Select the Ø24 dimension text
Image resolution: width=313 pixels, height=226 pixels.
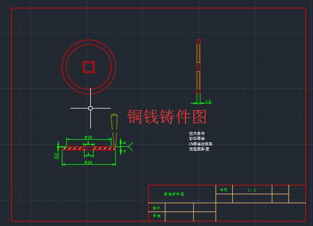tap(88, 162)
